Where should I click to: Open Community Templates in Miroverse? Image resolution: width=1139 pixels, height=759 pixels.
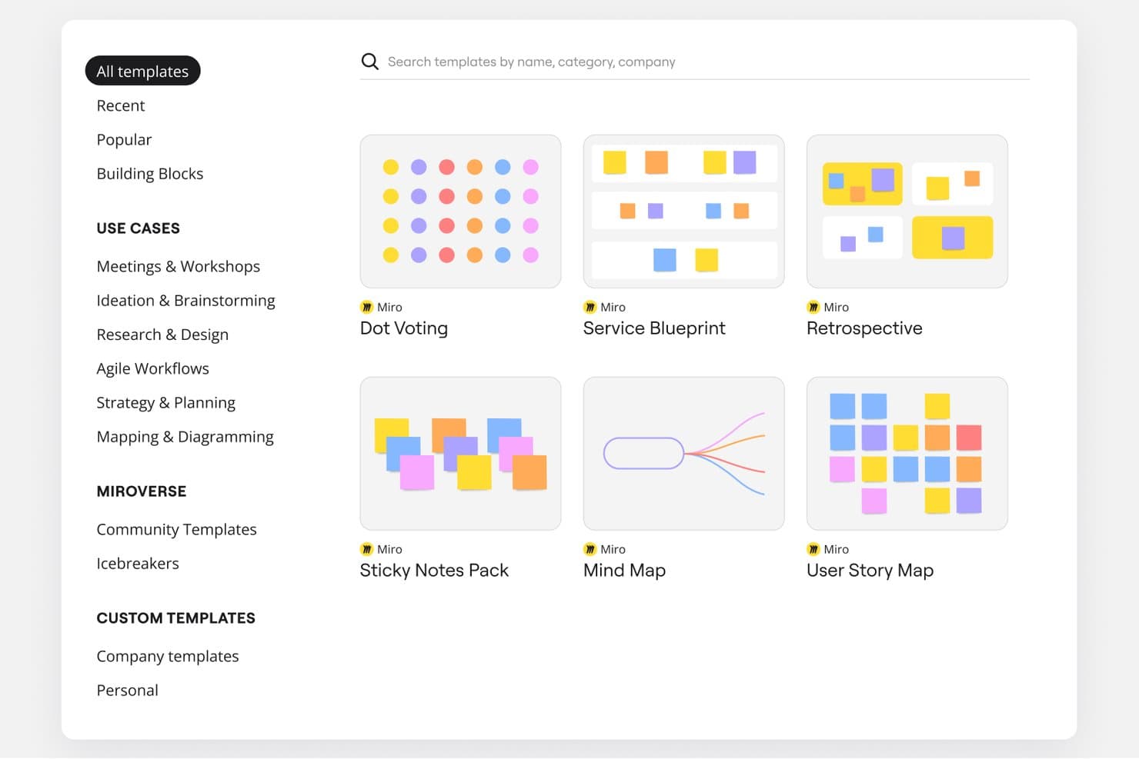pyautogui.click(x=177, y=529)
